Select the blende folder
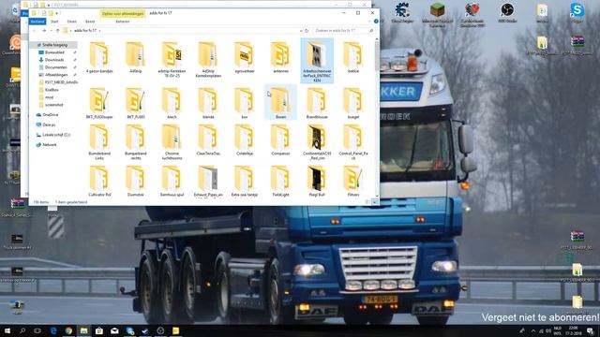 click(x=208, y=104)
